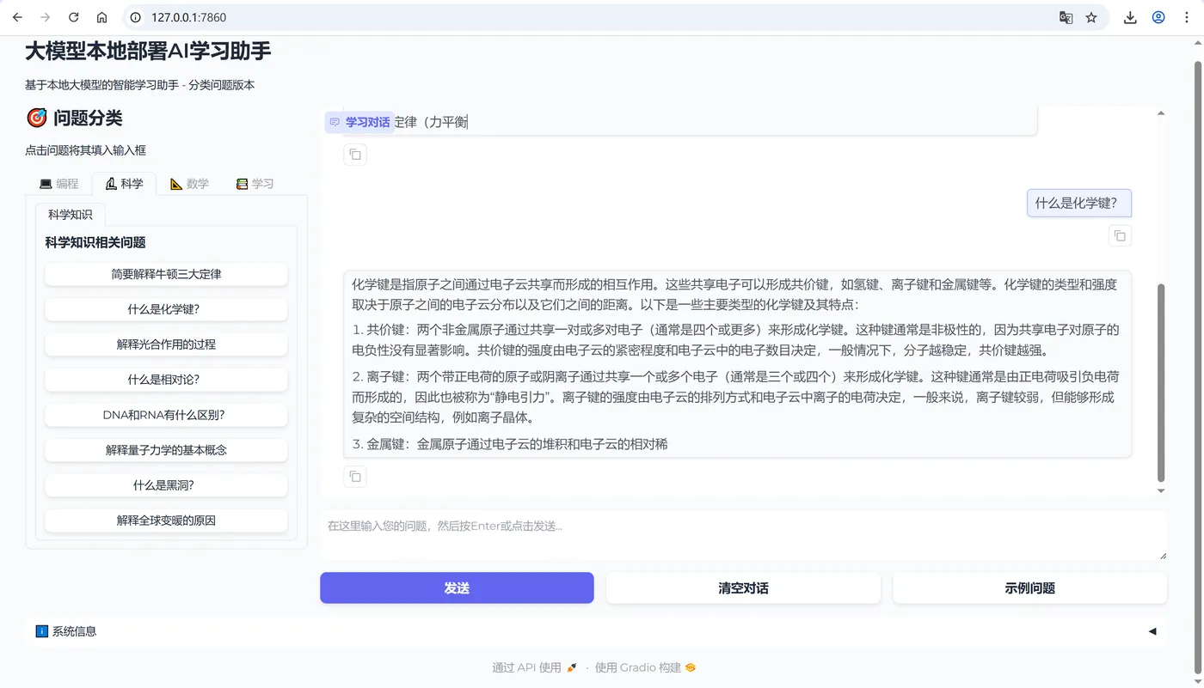Click the chat bubble icon beside 学习对话

(x=335, y=122)
